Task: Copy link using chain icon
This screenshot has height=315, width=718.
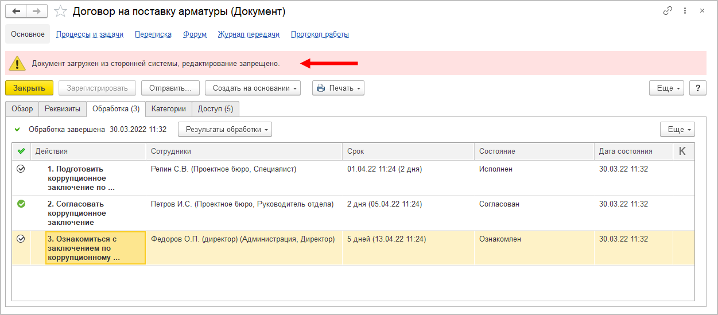Action: pos(667,11)
